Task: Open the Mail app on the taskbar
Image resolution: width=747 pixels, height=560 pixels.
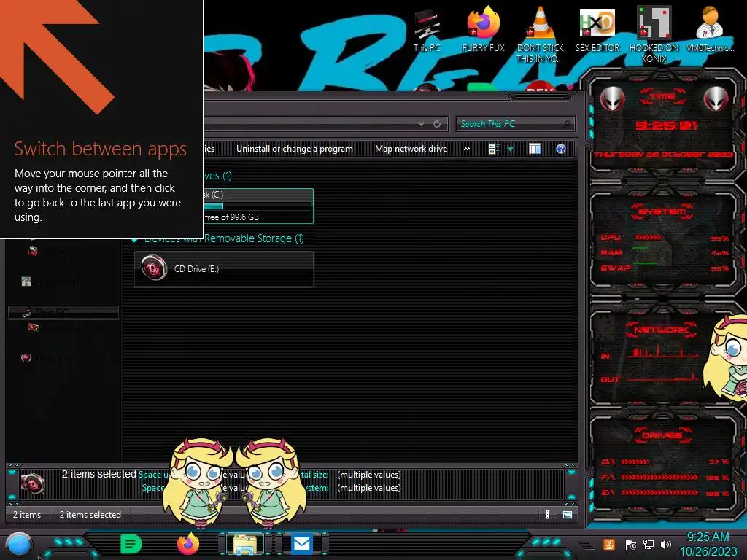Action: 301,544
